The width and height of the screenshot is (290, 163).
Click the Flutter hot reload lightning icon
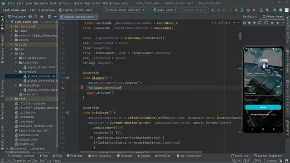pyautogui.click(x=236, y=10)
